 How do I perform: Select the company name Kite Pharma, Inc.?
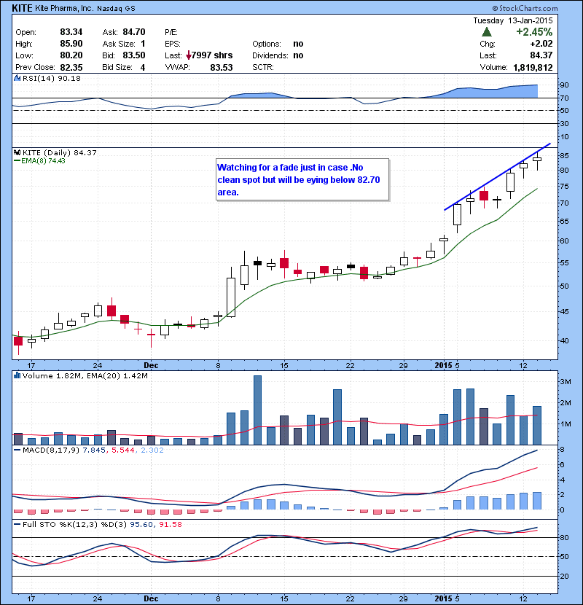coord(64,8)
